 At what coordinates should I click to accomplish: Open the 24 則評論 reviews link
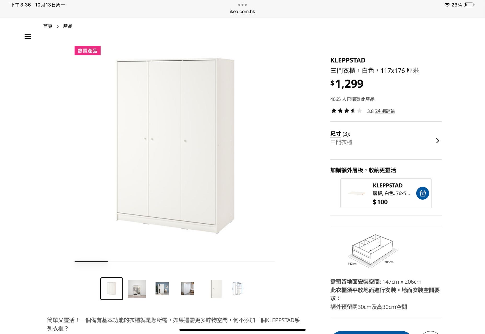385,111
